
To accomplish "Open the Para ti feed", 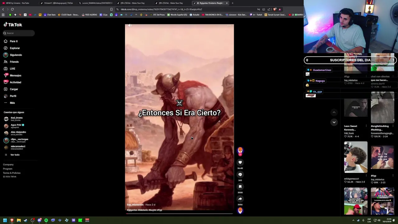I will 13,41.
